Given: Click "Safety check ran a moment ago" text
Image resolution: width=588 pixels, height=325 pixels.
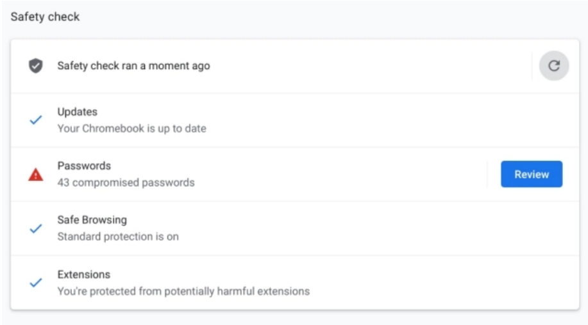Looking at the screenshot, I should tap(133, 66).
